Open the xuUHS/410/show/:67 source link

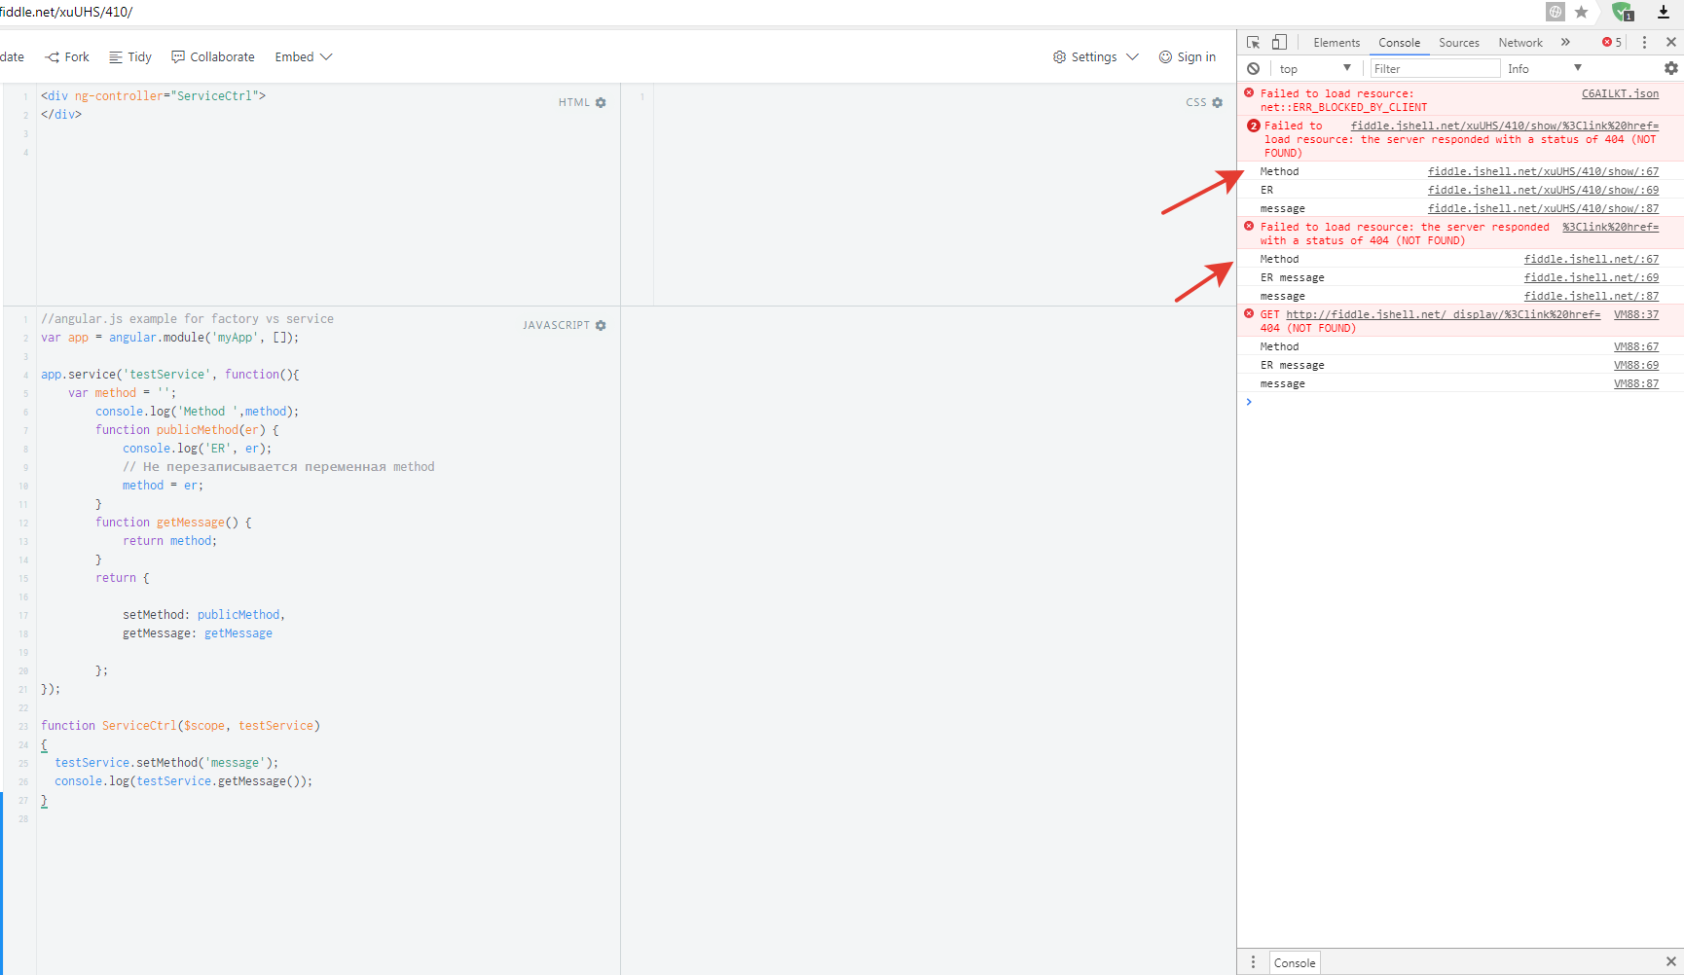[x=1543, y=172]
